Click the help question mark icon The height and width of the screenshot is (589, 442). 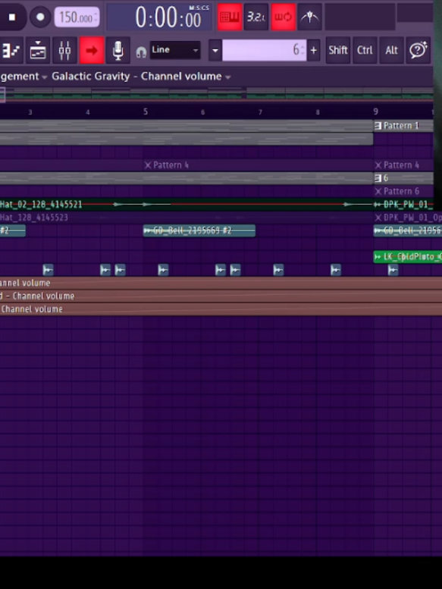pyautogui.click(x=418, y=50)
